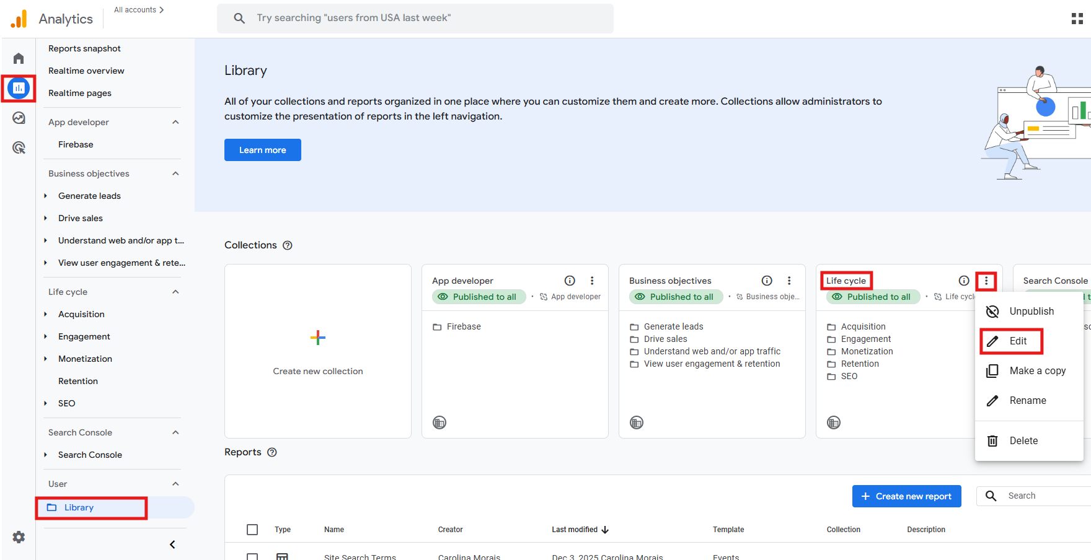
Task: Expand the Acquisition item in sidebar
Action: point(45,314)
